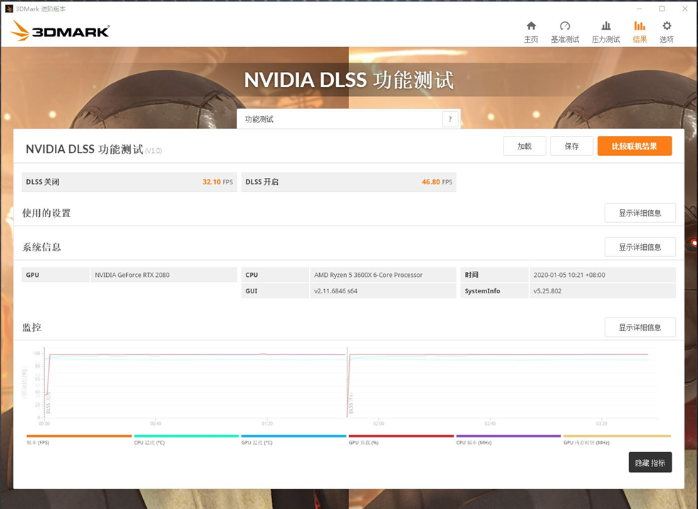The width and height of the screenshot is (698, 509).
Task: Hide metrics with the 隐藏 指标 button
Action: [650, 462]
